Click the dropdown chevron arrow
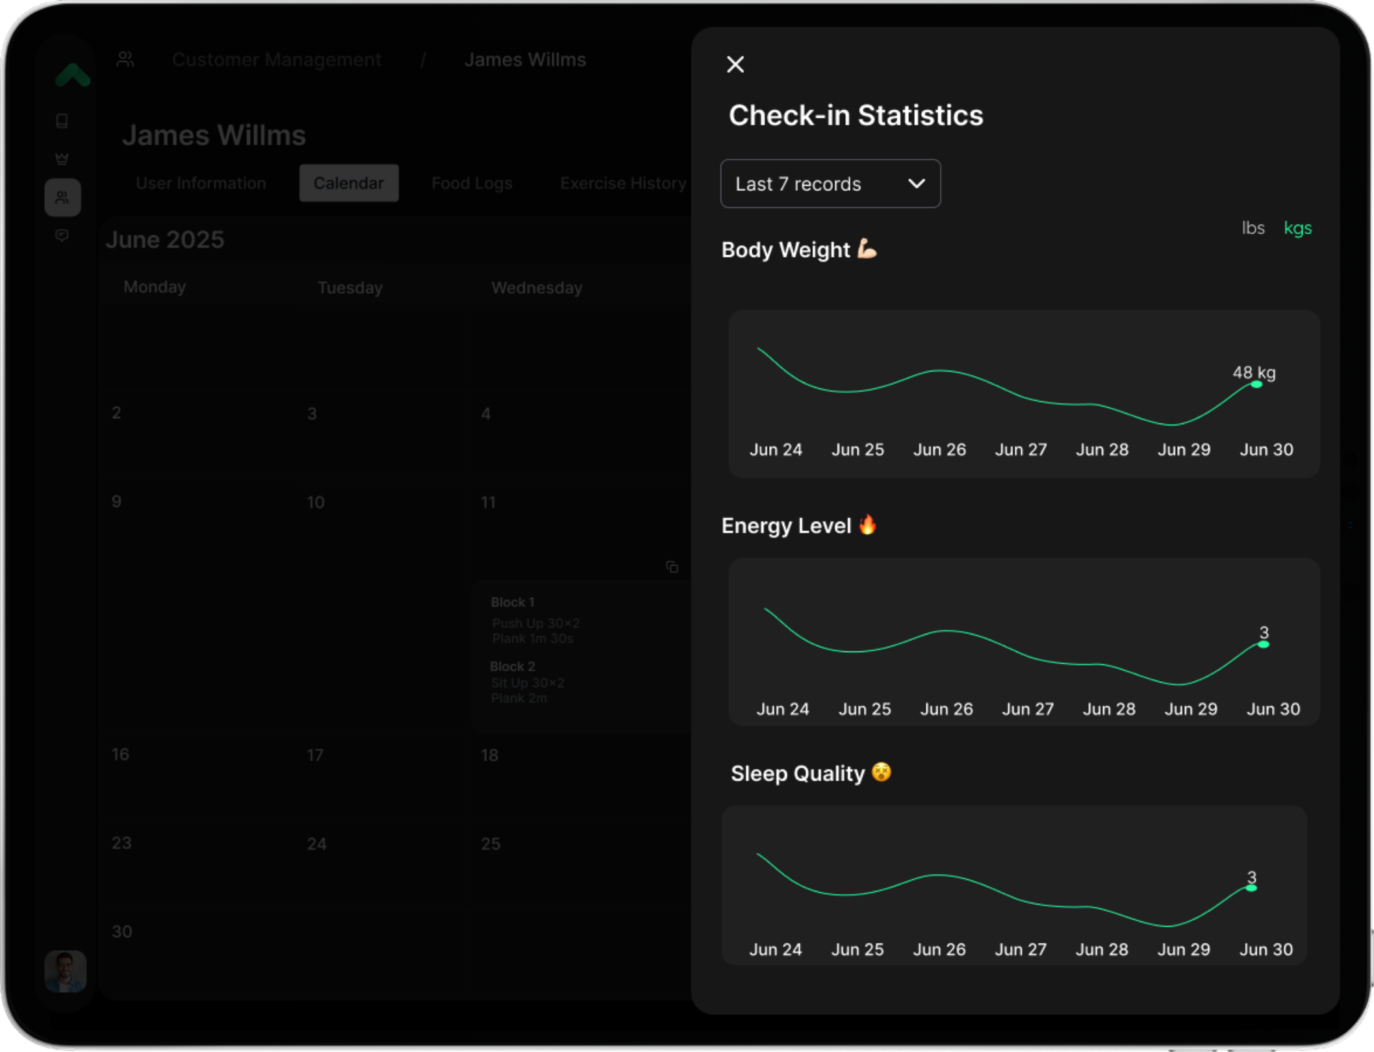Viewport: 1374px width, 1052px height. tap(916, 184)
